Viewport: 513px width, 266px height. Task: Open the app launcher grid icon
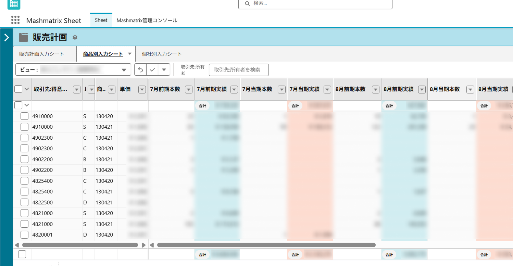(x=15, y=20)
